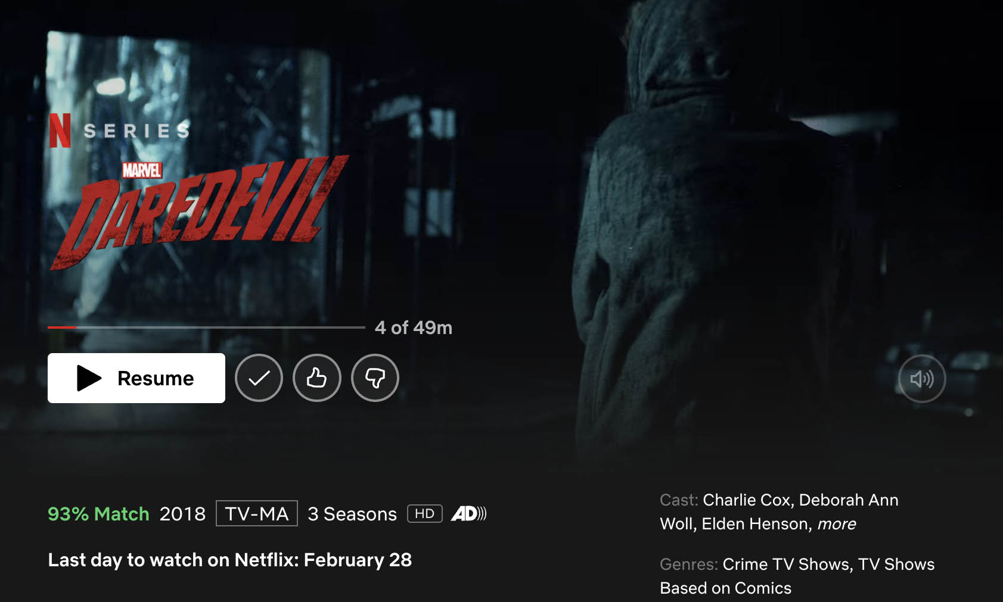The width and height of the screenshot is (1003, 602).
Task: Click the episode progress bar
Action: [206, 327]
